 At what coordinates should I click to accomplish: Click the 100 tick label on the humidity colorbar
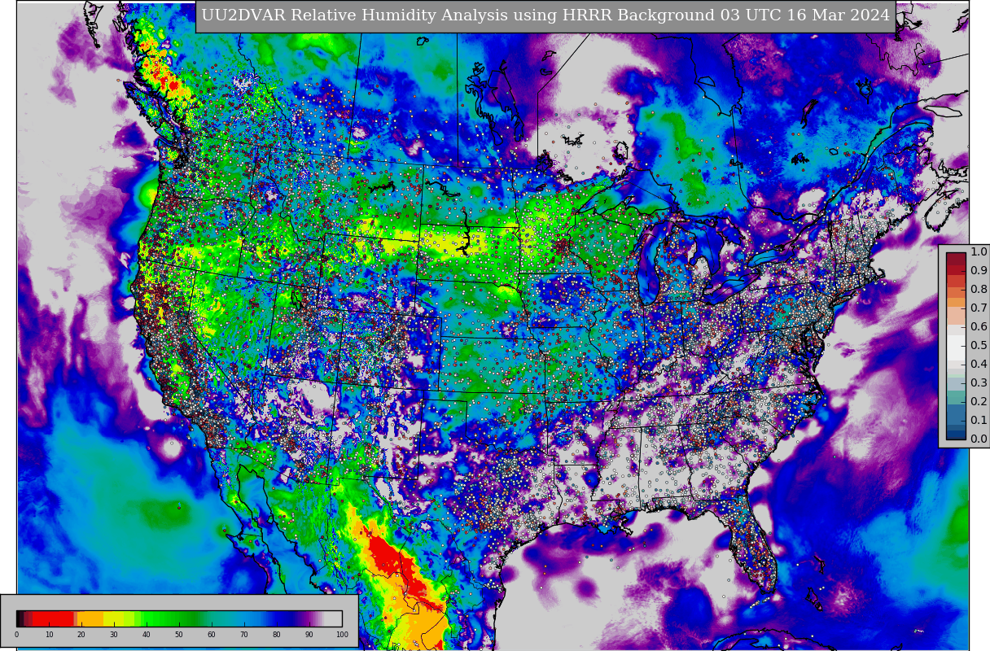(x=342, y=635)
